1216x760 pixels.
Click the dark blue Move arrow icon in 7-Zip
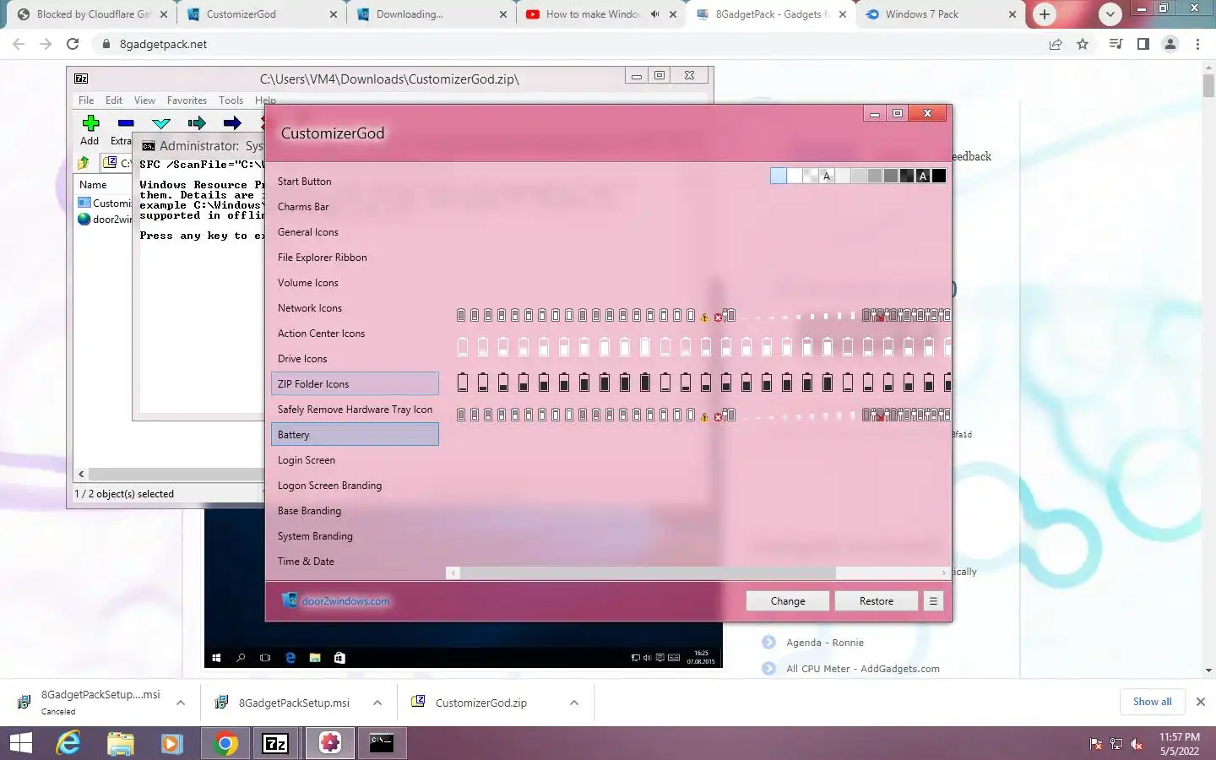point(232,123)
